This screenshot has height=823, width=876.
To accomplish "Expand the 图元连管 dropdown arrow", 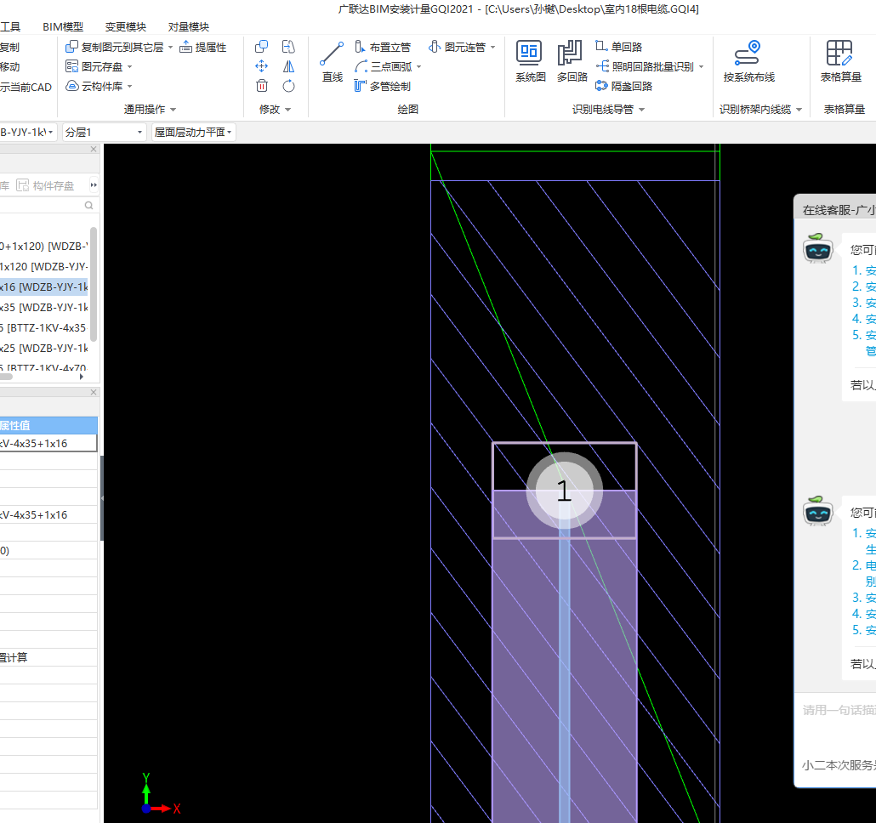I will tap(492, 48).
